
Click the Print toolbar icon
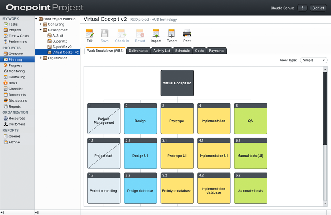187,33
